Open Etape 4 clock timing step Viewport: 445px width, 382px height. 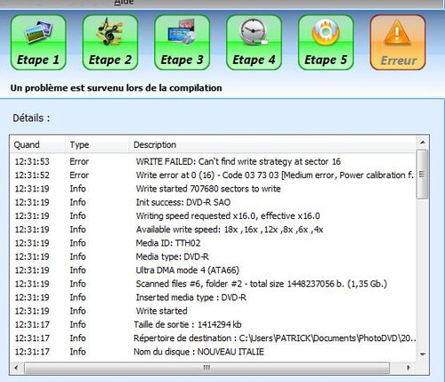click(x=254, y=43)
